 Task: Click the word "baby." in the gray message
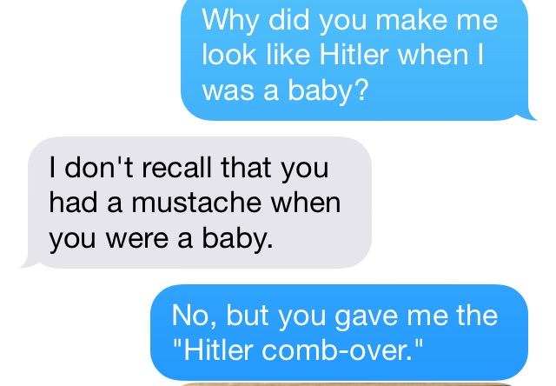coord(237,239)
